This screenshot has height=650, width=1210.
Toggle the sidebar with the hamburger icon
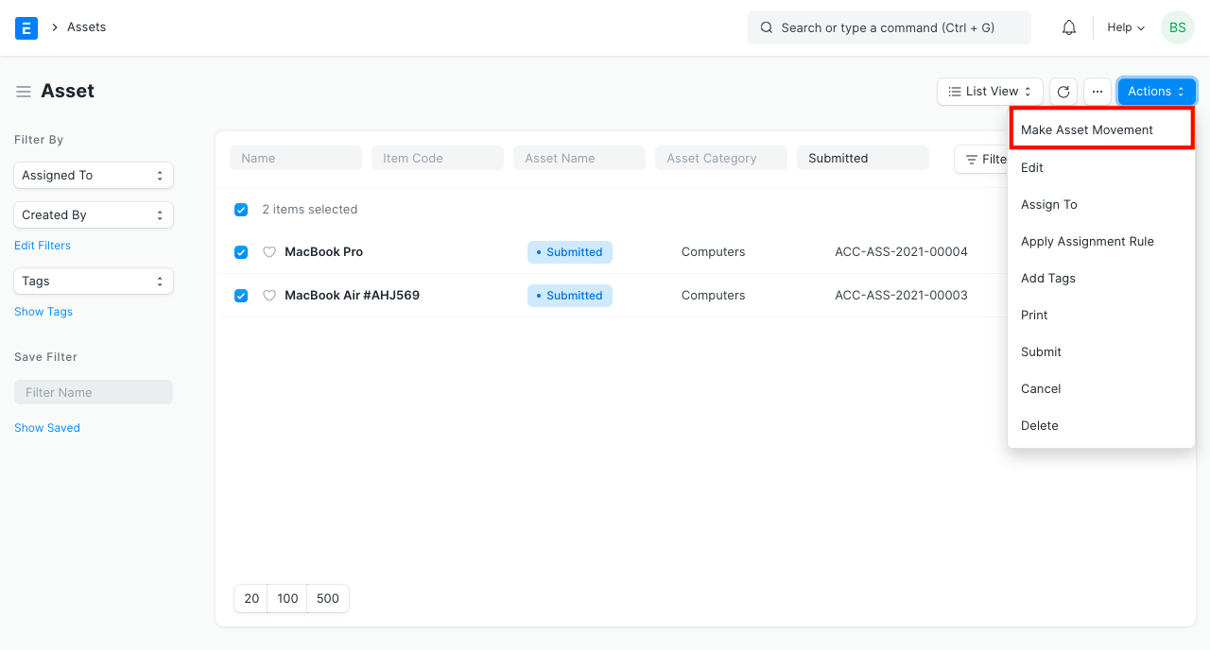click(24, 91)
